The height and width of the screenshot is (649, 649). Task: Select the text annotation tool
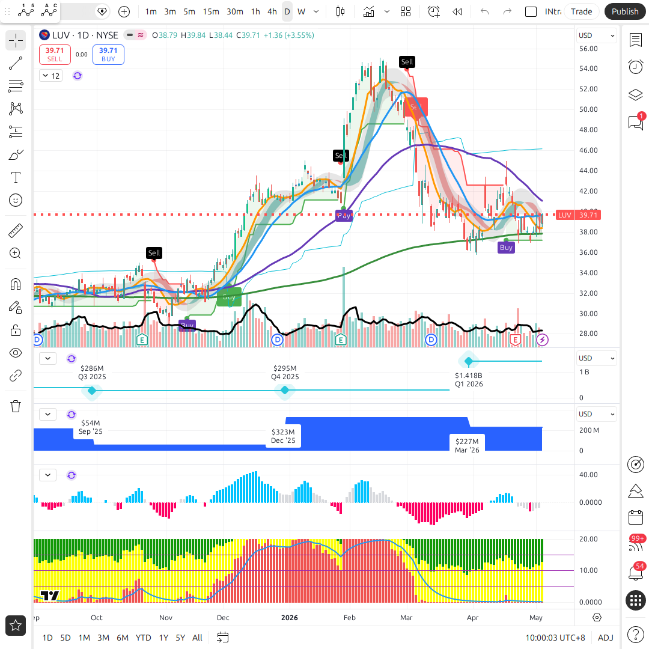16,177
